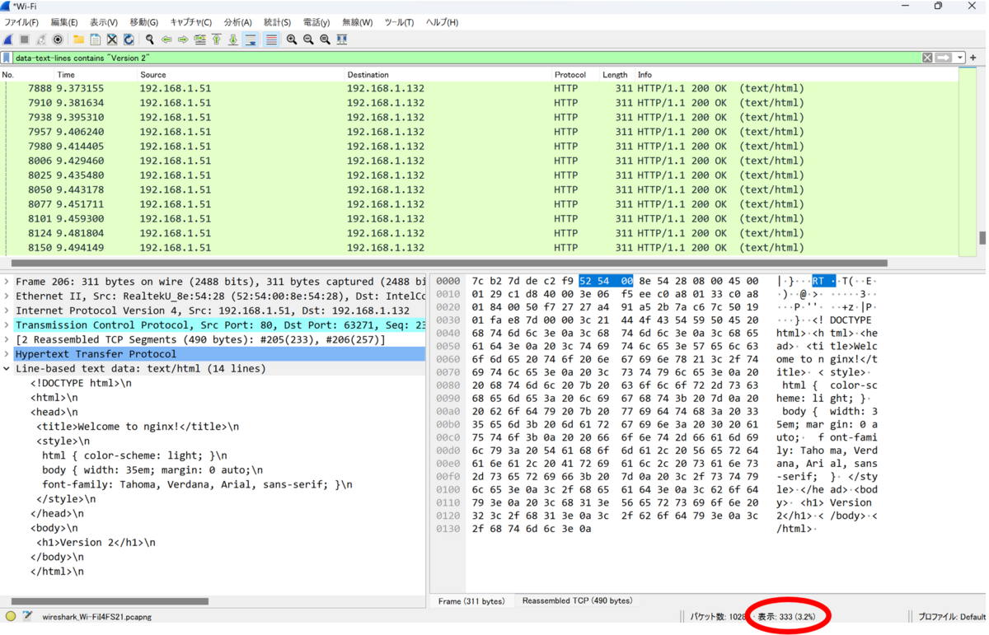Save the capture file
The image size is (989, 635).
tap(95, 39)
